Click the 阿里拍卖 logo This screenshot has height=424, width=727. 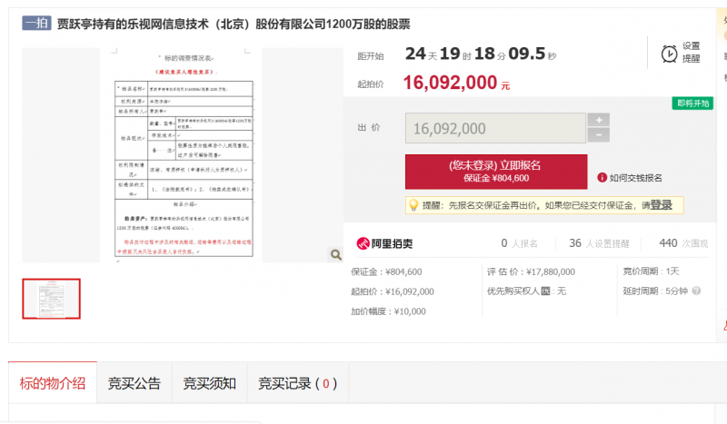coord(383,243)
